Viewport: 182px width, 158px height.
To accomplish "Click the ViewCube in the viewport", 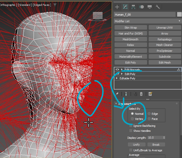I will click(x=98, y=16).
